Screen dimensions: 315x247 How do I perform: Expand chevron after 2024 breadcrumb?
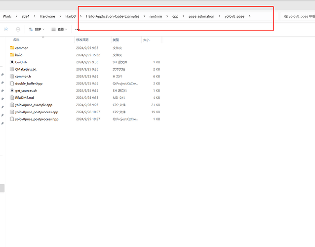(x=35, y=16)
